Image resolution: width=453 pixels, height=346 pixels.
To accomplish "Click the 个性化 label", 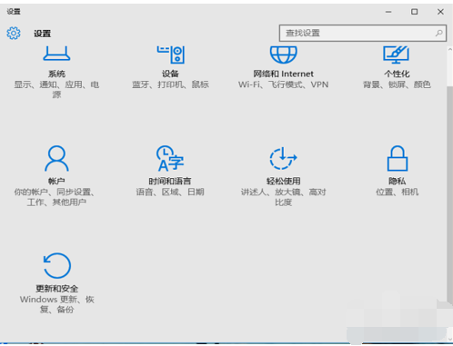I will [x=397, y=74].
